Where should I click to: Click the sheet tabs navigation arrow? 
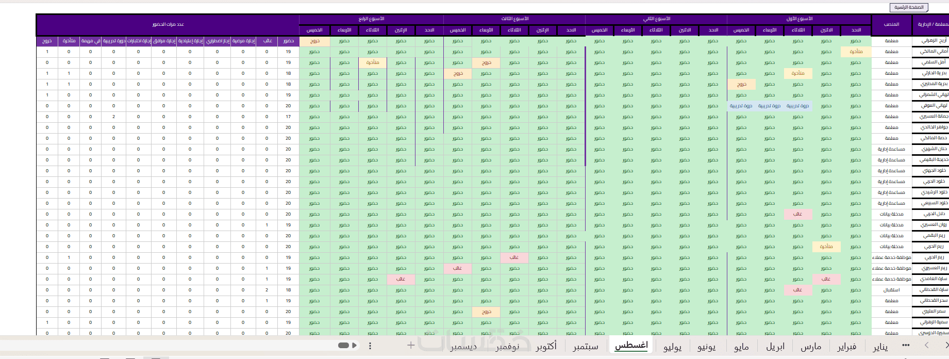click(926, 345)
